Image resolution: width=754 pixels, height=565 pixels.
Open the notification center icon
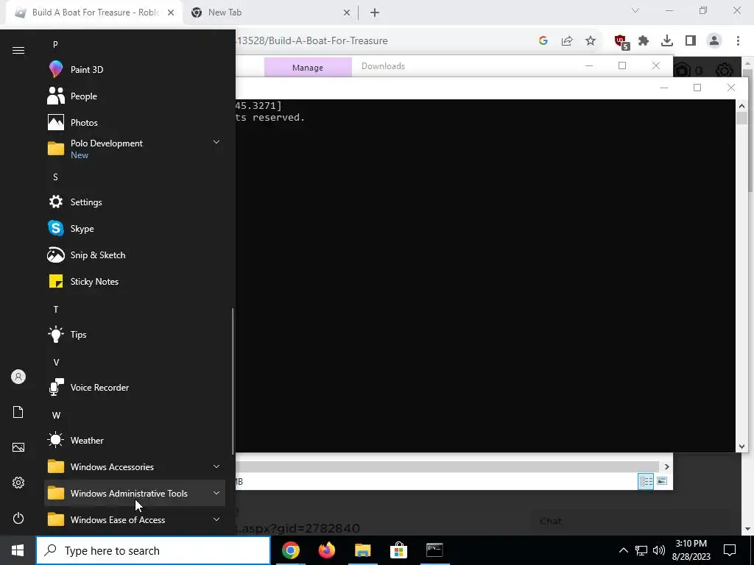click(730, 550)
